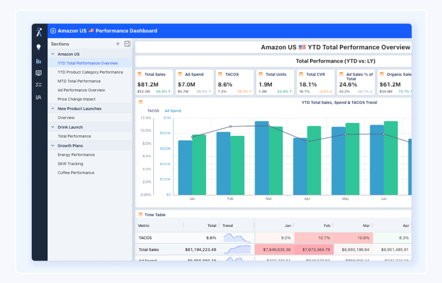
Task: Click the app logo at the sidebar top
Action: click(39, 31)
